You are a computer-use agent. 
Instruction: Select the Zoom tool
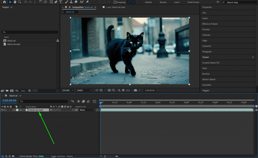pos(20,2)
